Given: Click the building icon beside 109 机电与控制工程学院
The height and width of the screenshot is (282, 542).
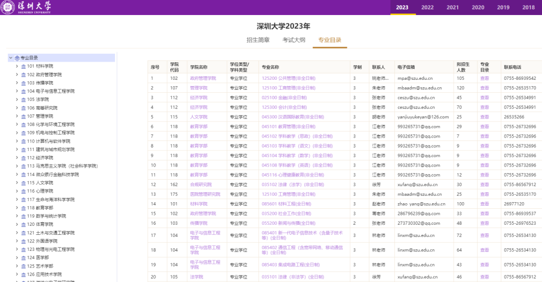Looking at the screenshot, I should (24, 133).
